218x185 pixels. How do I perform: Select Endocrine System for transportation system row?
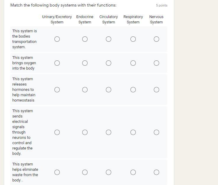[x=85, y=39]
